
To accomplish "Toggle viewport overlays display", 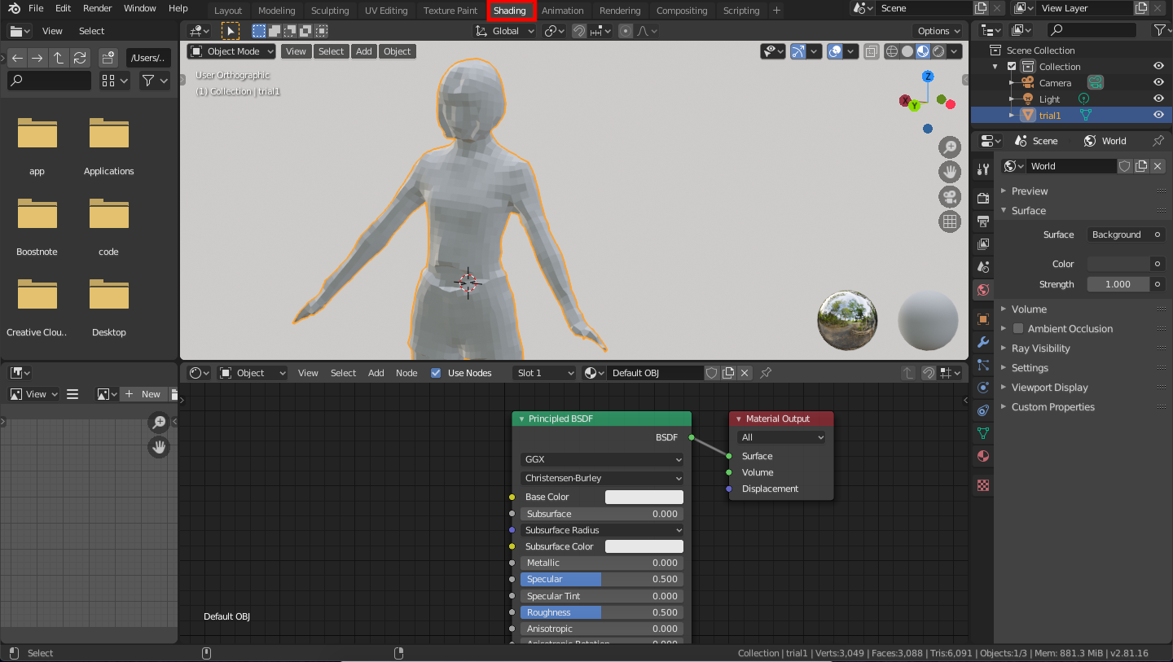I will 835,51.
